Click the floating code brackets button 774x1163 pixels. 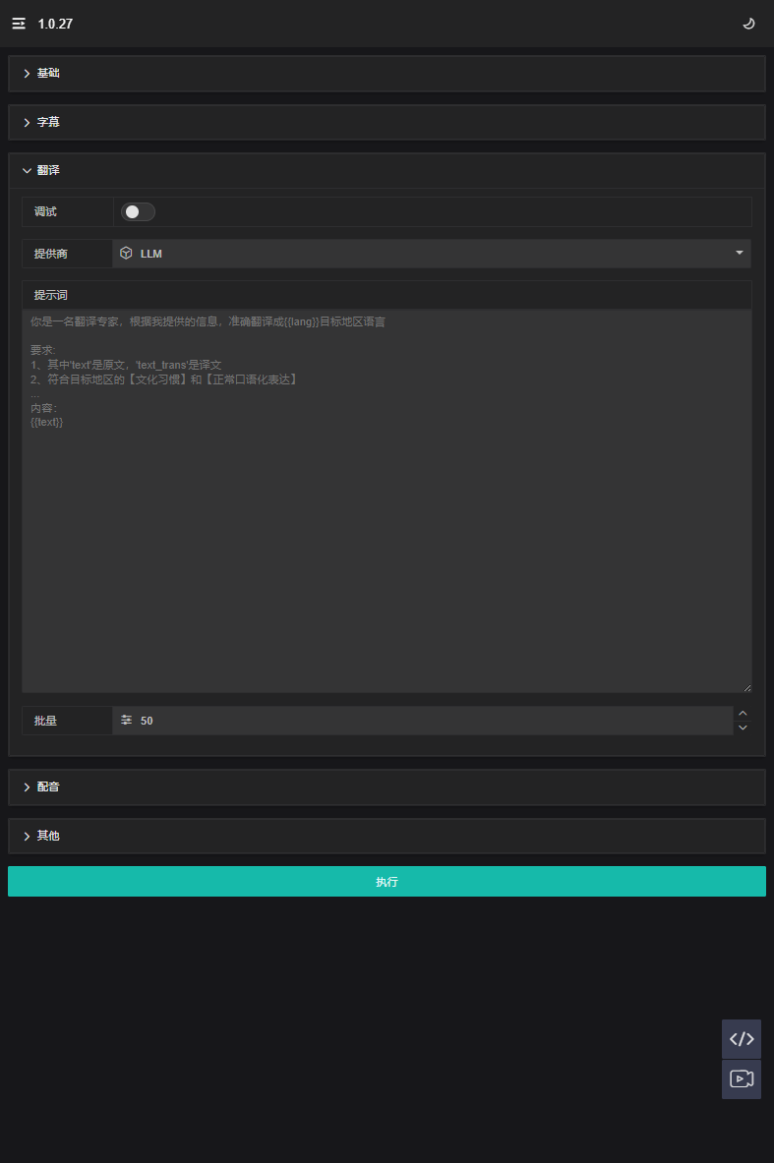click(742, 1039)
